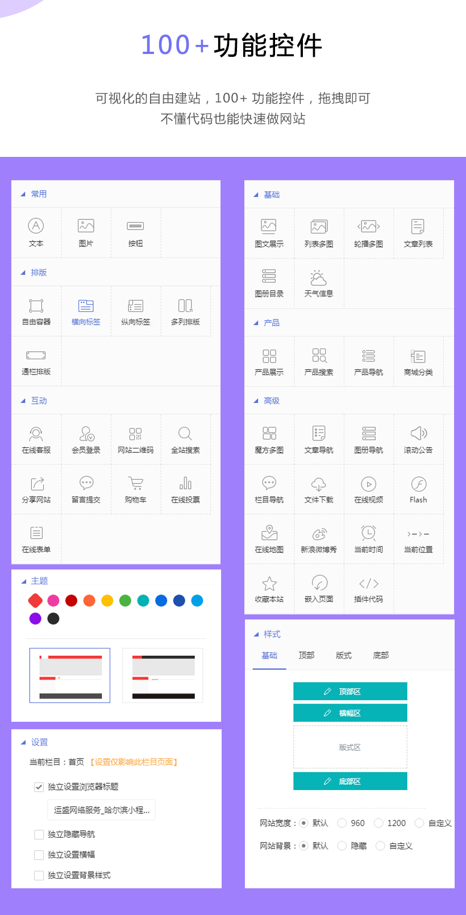Image resolution: width=466 pixels, height=915 pixels.
Task: Click the 顶部区 edit button
Action: coord(350,692)
